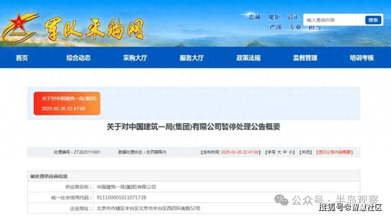This screenshot has width=391, height=216.
Task: Navigate to 培训考核
Action: (362, 58)
